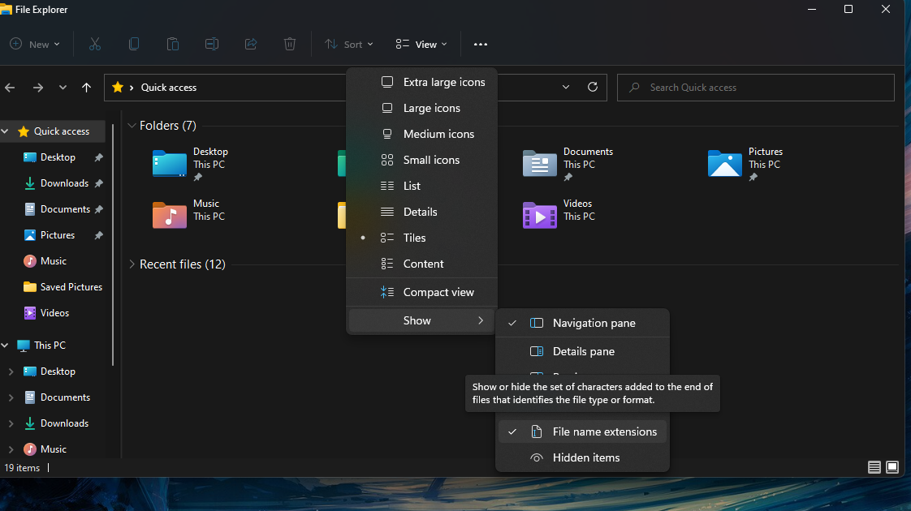Open the Show submenu entry
The width and height of the screenshot is (911, 511).
click(421, 320)
